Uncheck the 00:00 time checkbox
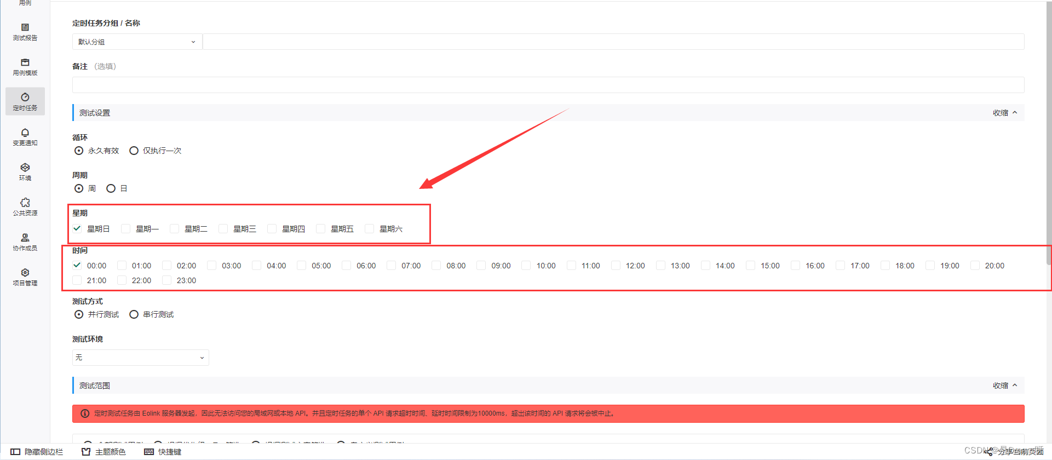The image size is (1052, 460). point(77,265)
